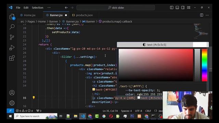The image size is (219, 123).
Task: Switch to the Banner.jsx tab
Action: [x=56, y=15]
